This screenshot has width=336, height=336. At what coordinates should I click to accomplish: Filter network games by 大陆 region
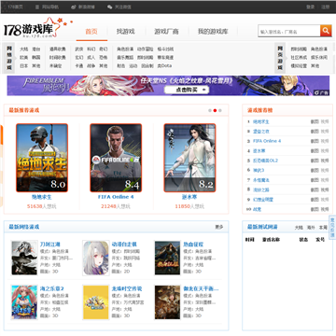tap(24, 49)
